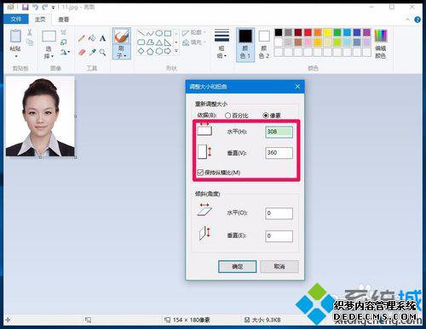Switch to the 查看 (View) tab

tap(64, 20)
